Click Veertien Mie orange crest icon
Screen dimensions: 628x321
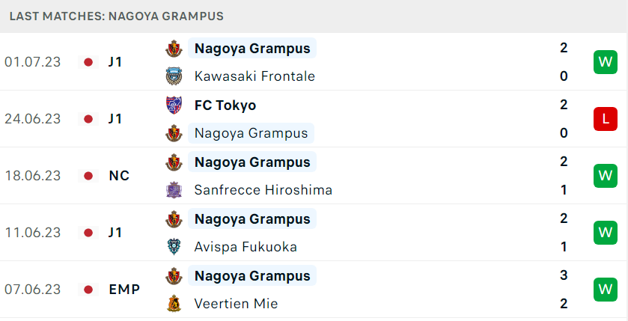point(174,303)
